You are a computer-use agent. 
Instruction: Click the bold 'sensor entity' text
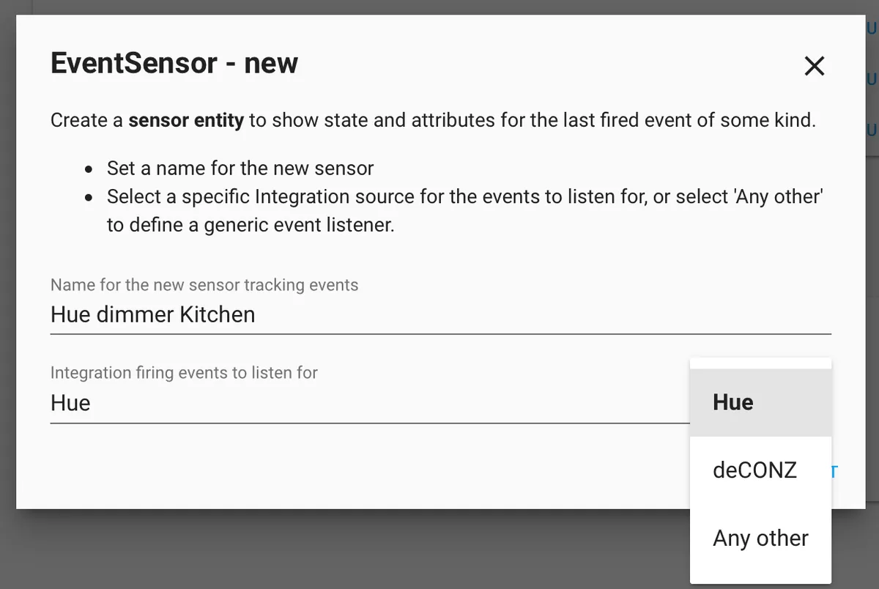coord(186,120)
